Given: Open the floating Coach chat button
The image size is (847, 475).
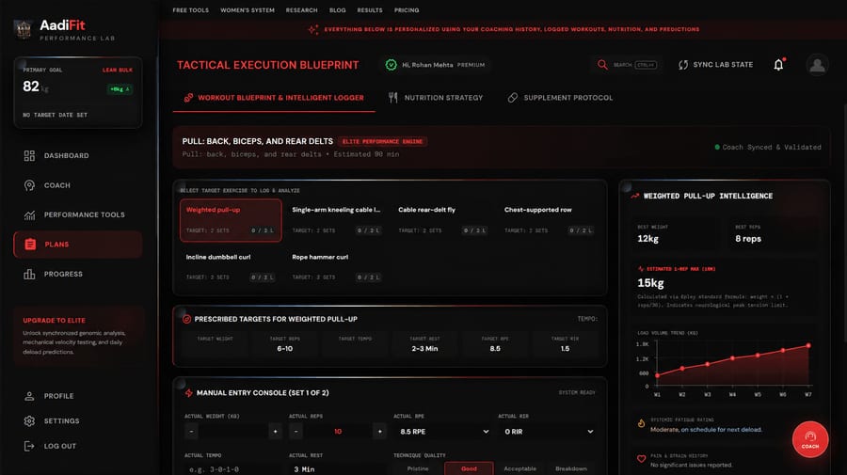Looking at the screenshot, I should (810, 439).
